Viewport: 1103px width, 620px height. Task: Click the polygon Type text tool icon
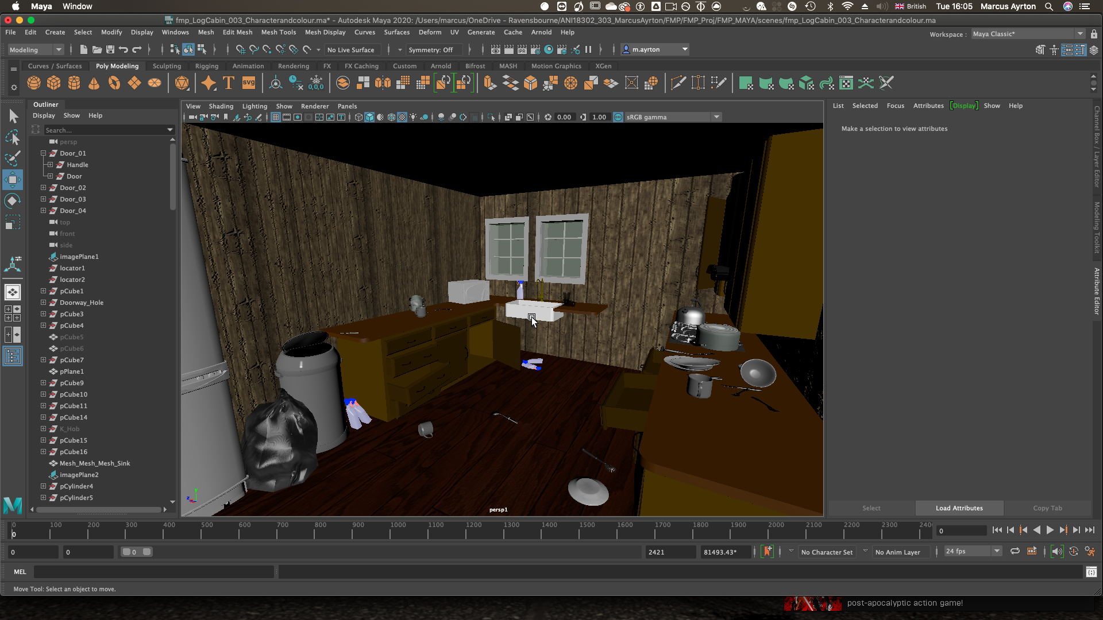pyautogui.click(x=229, y=83)
